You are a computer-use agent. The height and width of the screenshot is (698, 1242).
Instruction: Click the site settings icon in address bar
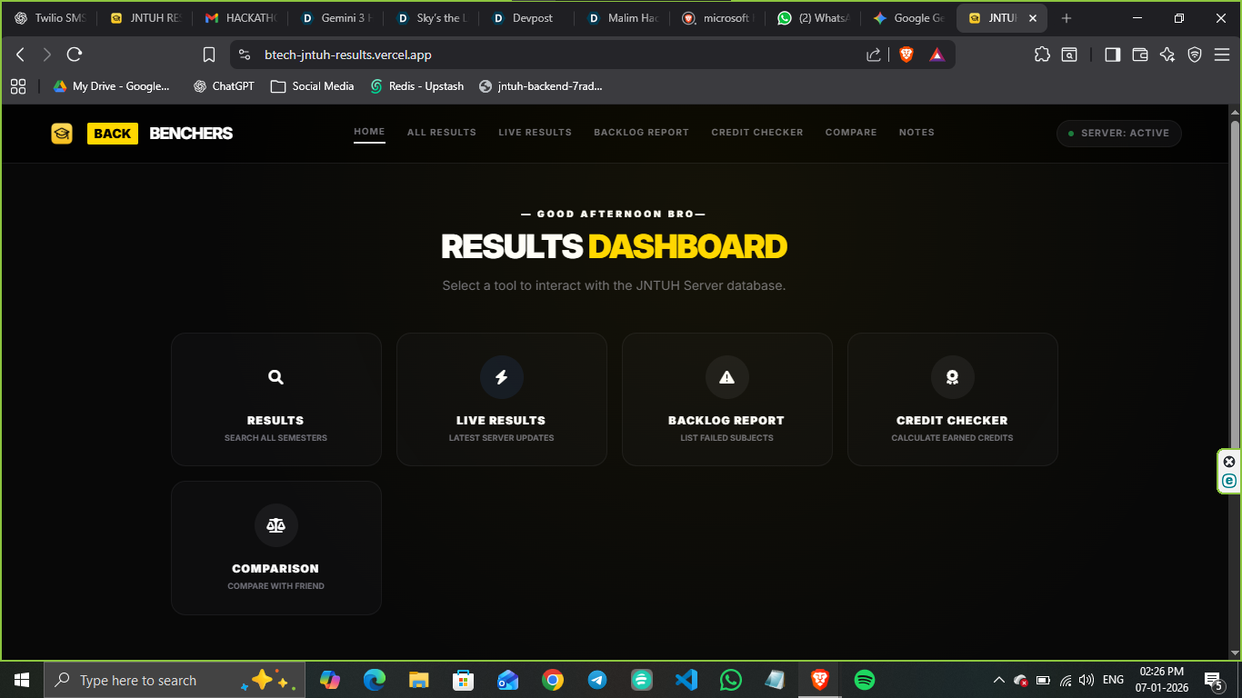(x=245, y=55)
